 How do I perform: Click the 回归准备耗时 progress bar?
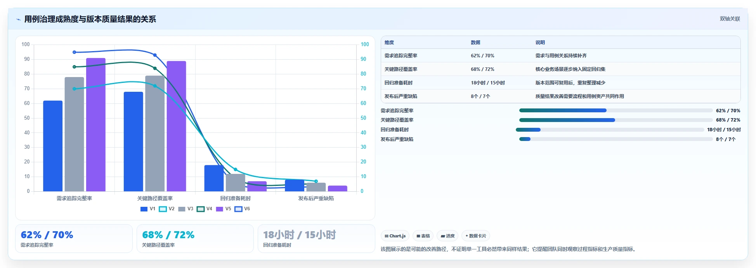tap(610, 130)
